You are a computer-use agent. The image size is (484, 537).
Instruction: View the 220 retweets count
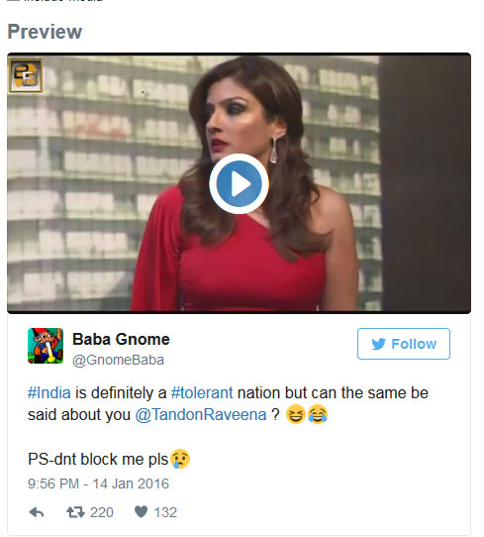[x=102, y=512]
